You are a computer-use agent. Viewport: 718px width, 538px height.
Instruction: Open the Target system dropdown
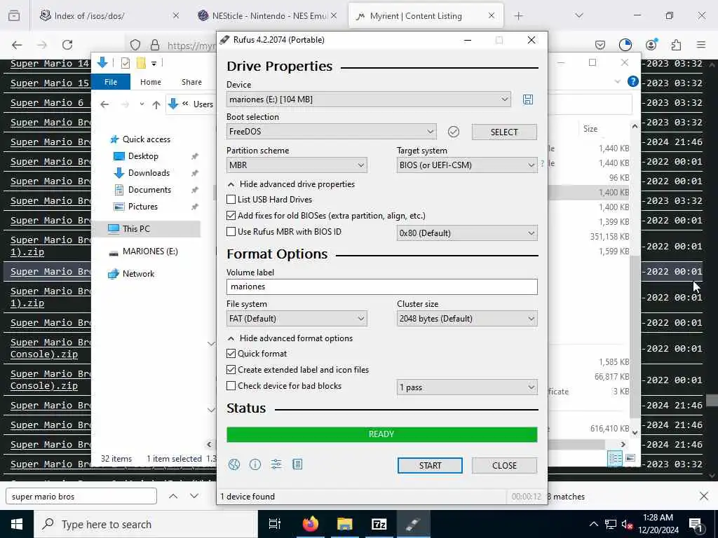tap(466, 165)
